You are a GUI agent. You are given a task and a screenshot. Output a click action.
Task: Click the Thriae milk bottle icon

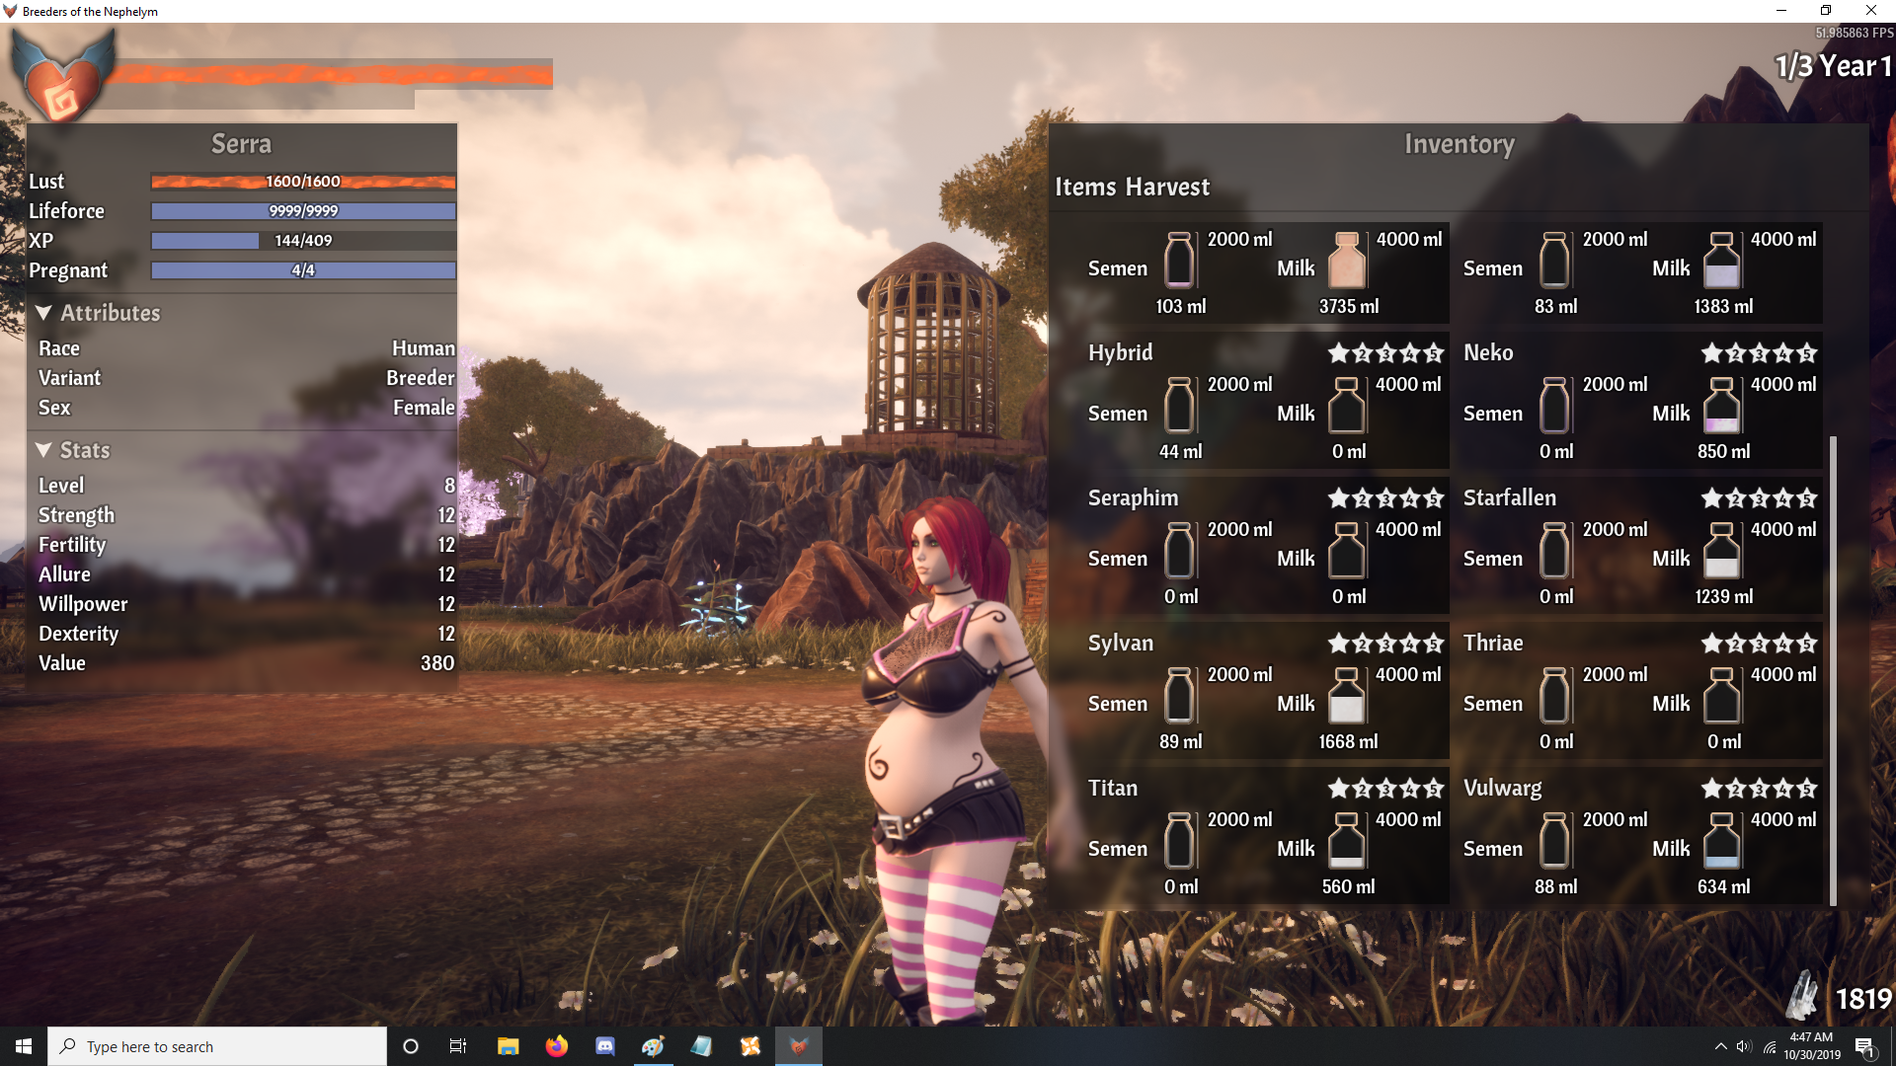coord(1721,695)
